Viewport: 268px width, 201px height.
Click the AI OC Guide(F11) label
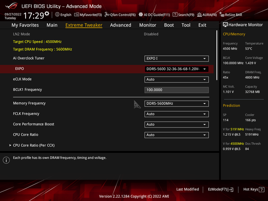[157, 15]
